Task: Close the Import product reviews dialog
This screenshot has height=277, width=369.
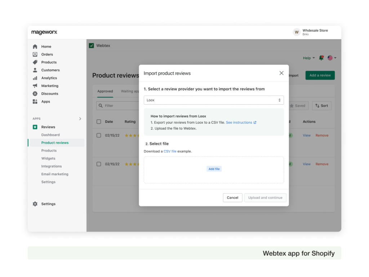Action: (x=281, y=73)
